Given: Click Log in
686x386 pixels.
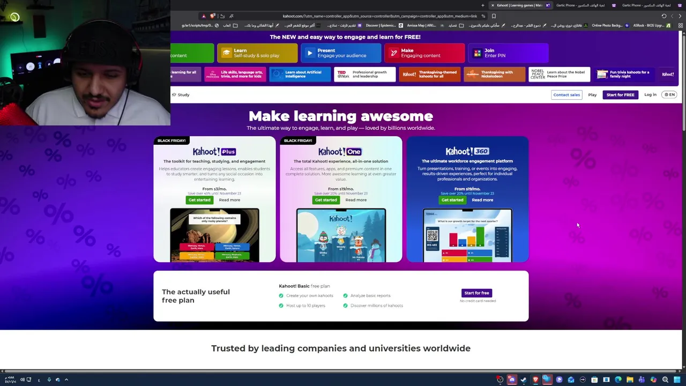Looking at the screenshot, I should point(650,95).
